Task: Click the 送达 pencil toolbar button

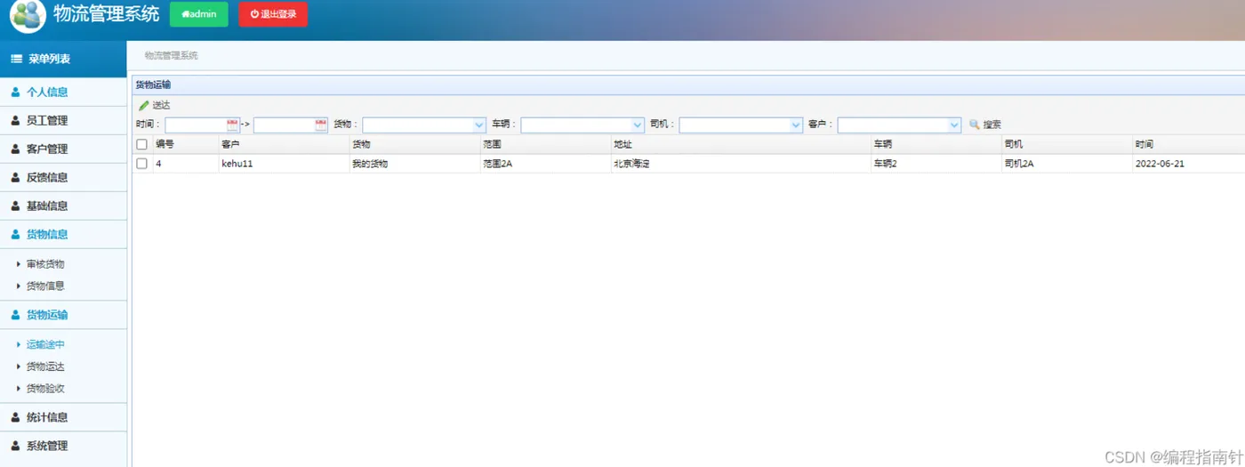Action: [x=155, y=105]
